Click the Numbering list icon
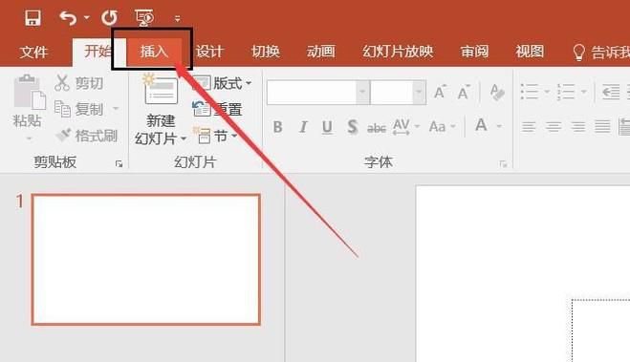Viewport: 630px width, 362px height. tap(566, 92)
